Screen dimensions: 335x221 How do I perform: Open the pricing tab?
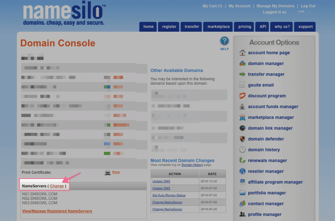click(x=244, y=27)
